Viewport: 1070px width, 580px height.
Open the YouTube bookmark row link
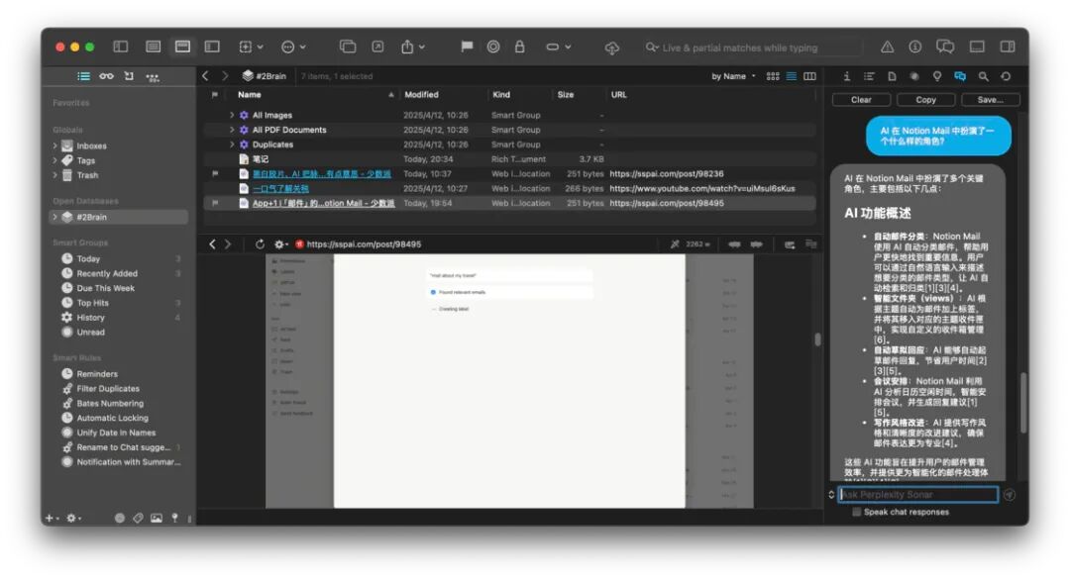280,189
